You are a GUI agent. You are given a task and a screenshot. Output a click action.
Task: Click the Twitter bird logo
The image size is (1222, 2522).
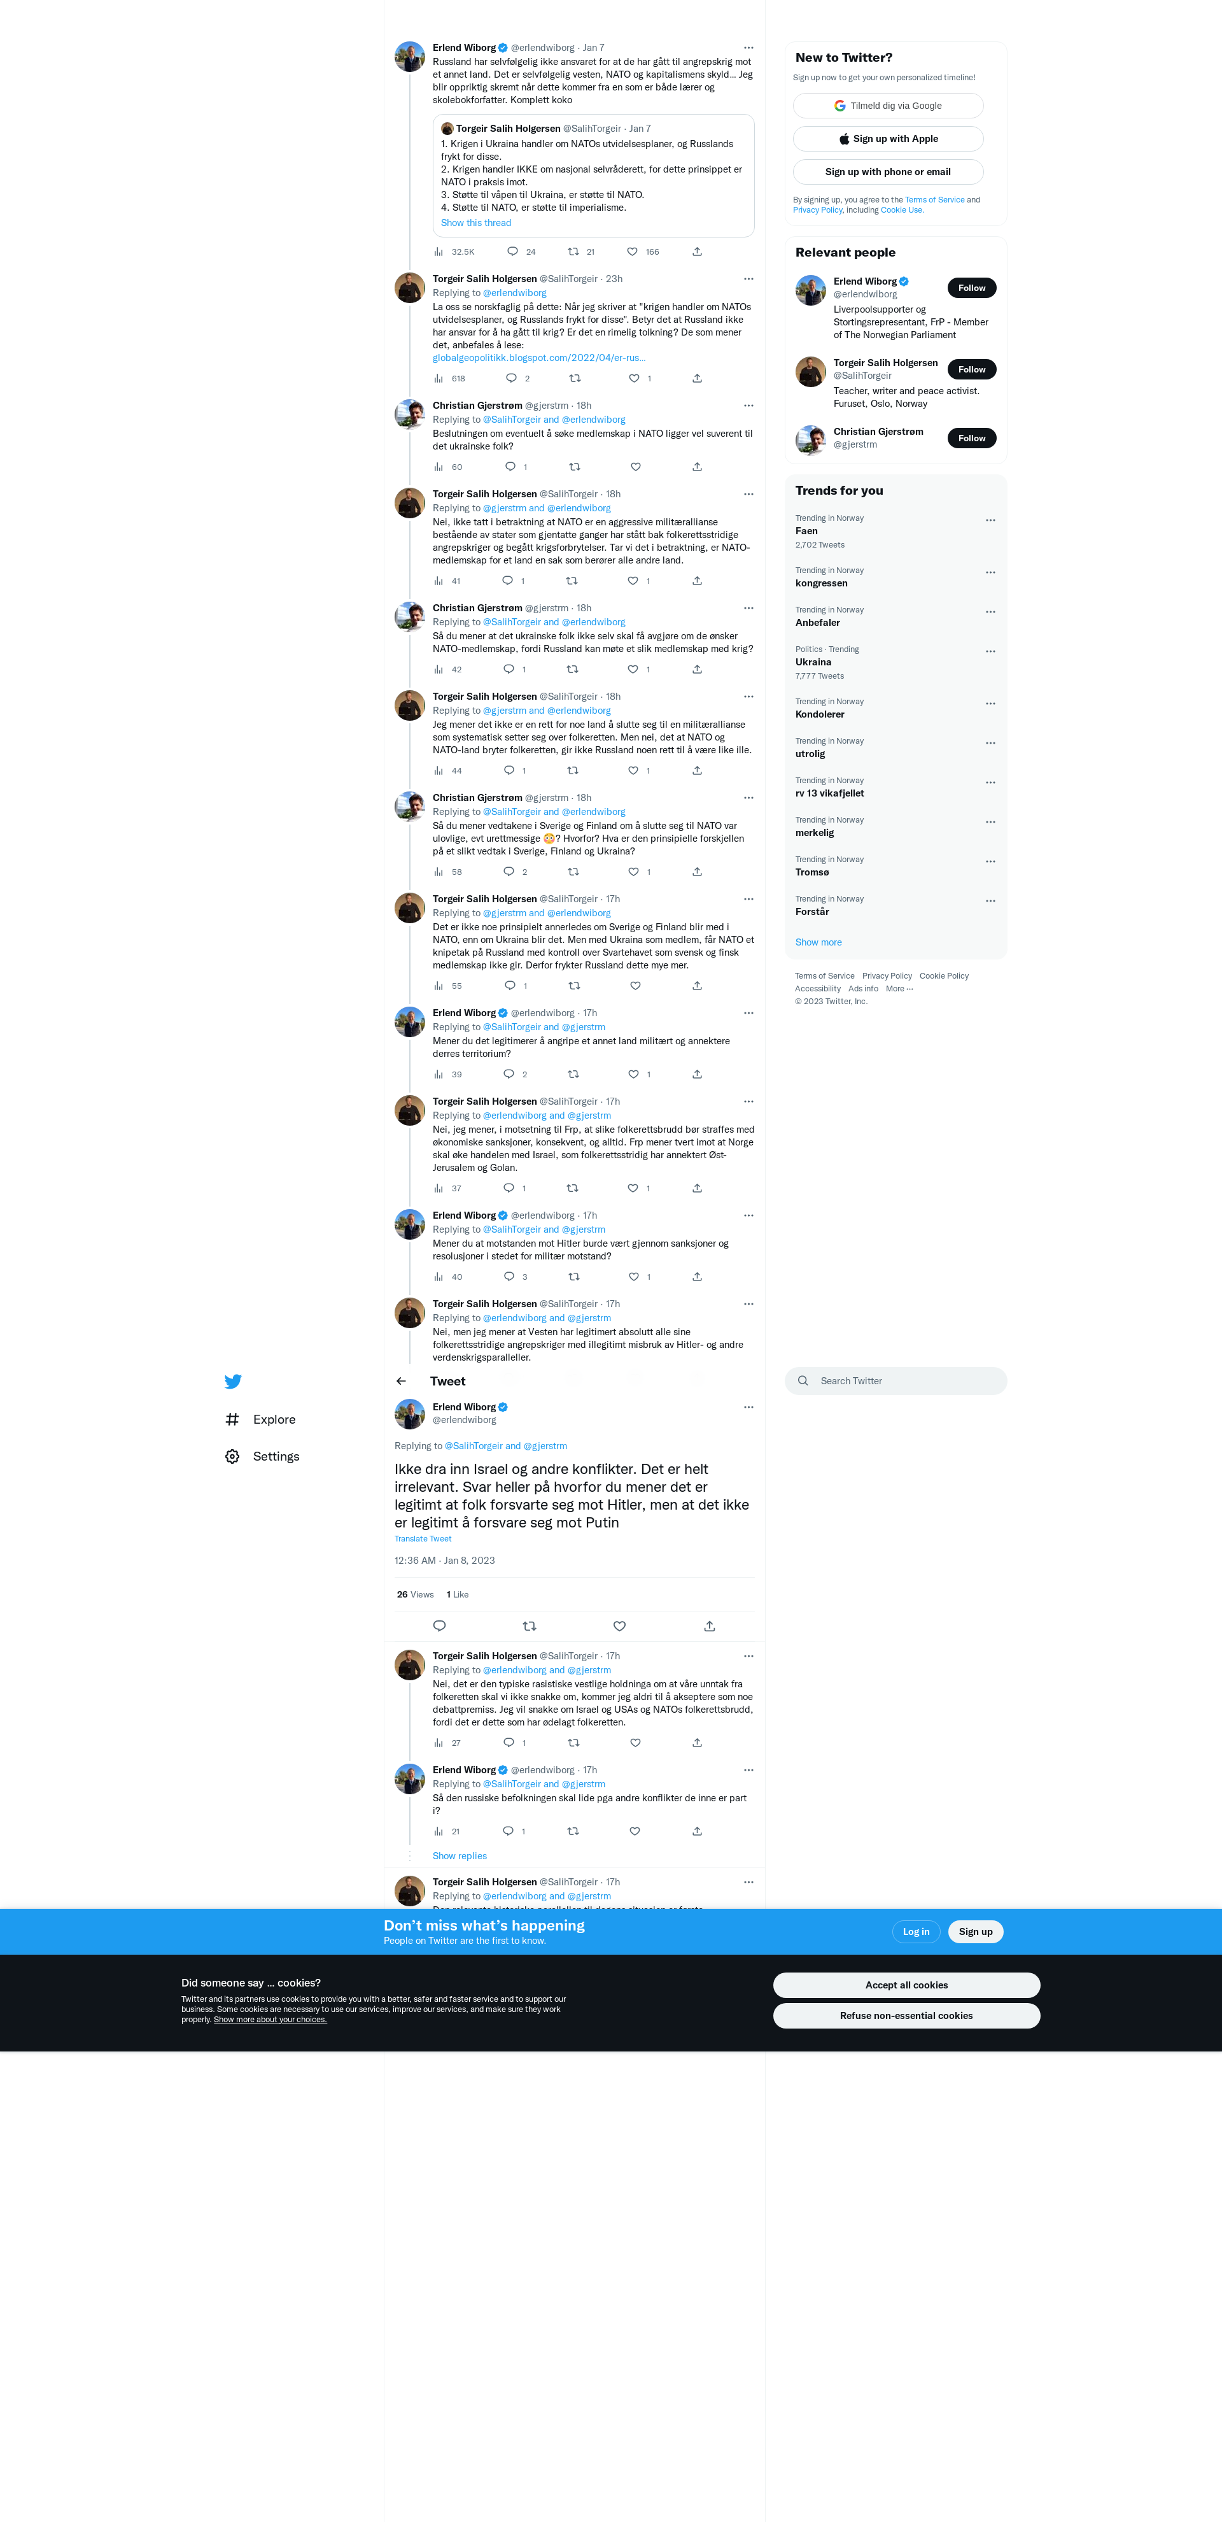coord(233,1382)
